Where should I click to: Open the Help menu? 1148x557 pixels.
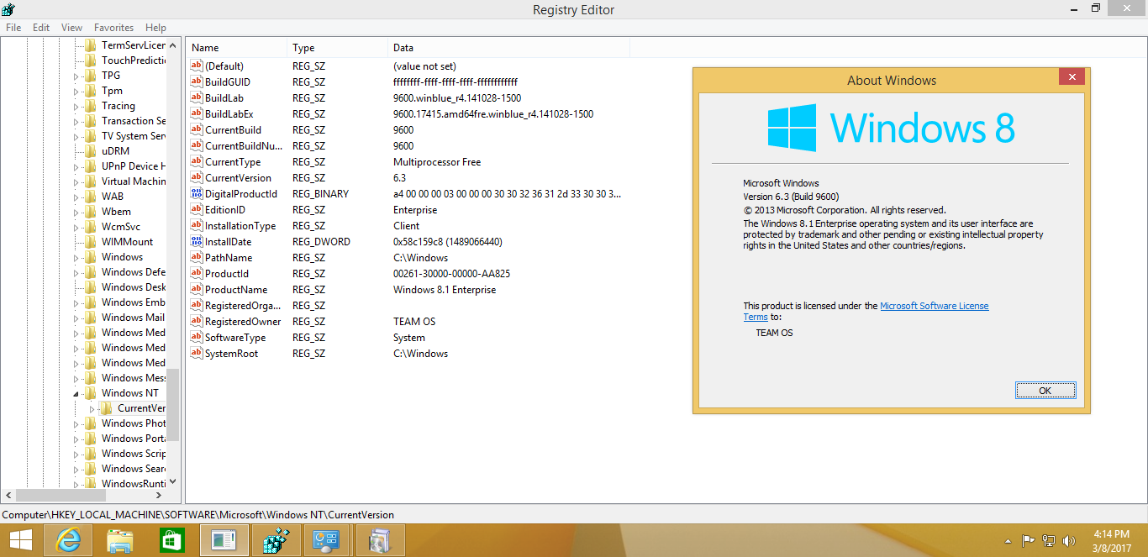tap(155, 28)
